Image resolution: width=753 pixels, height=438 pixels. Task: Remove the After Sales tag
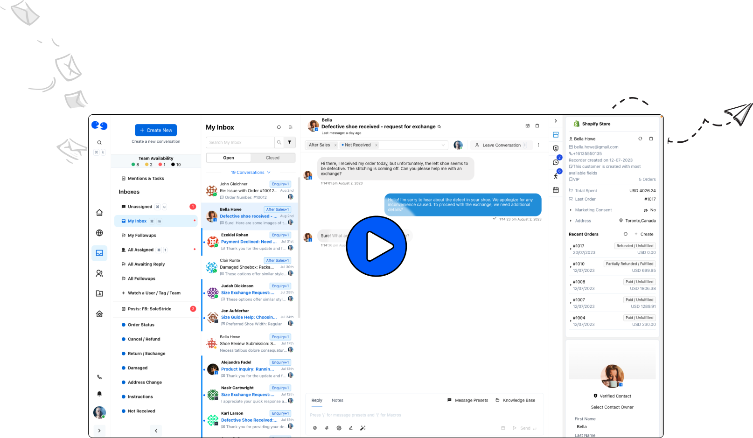[x=335, y=145]
